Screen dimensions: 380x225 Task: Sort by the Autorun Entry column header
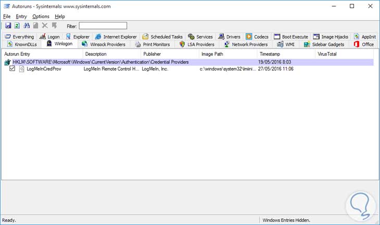(42, 54)
